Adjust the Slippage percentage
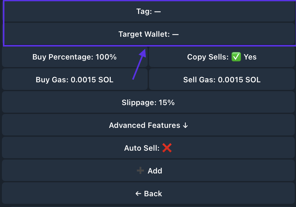The height and width of the screenshot is (207, 296). [148, 103]
